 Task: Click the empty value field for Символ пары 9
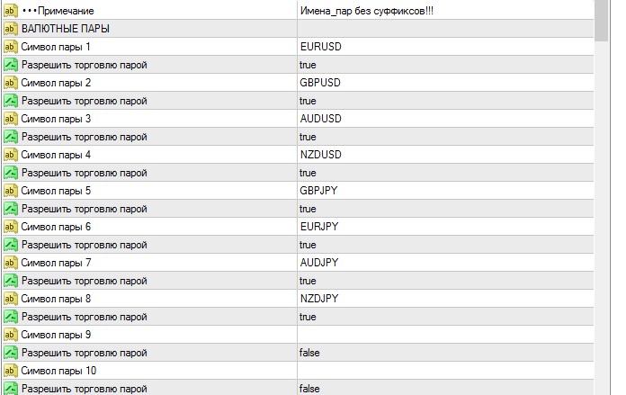[x=444, y=335]
